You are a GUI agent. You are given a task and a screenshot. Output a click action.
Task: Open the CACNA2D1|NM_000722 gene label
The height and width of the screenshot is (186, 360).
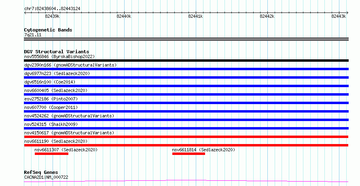click(46, 177)
